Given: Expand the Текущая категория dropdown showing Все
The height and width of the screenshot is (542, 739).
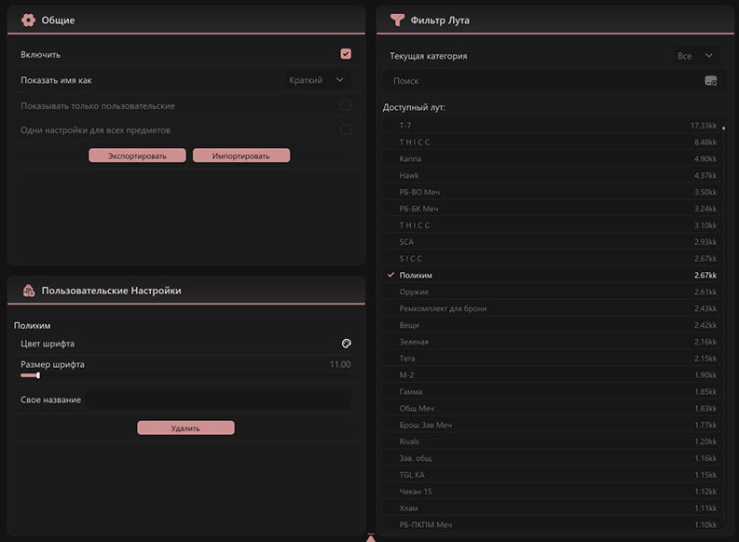Looking at the screenshot, I should click(695, 56).
